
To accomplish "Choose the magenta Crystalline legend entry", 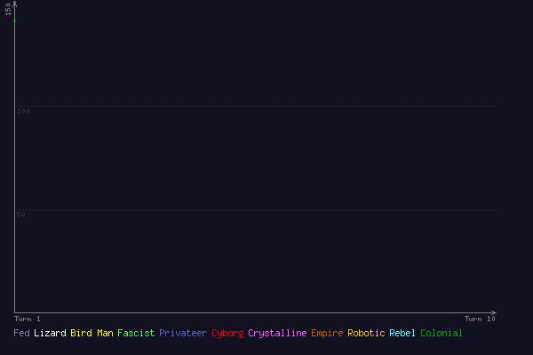I will [277, 334].
